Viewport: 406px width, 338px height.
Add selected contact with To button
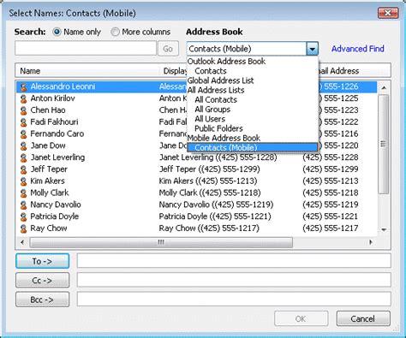tap(42, 261)
